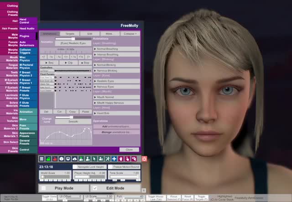The width and height of the screenshot is (292, 202).
Task: Toggle Navigate Lock Height checkbox
Action: pyautogui.click(x=75, y=167)
